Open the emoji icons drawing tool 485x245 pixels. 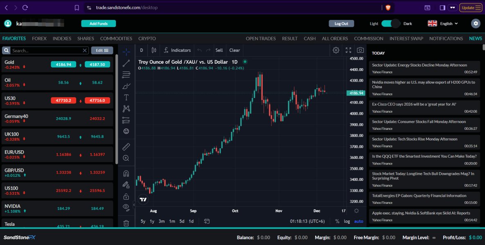tap(126, 131)
